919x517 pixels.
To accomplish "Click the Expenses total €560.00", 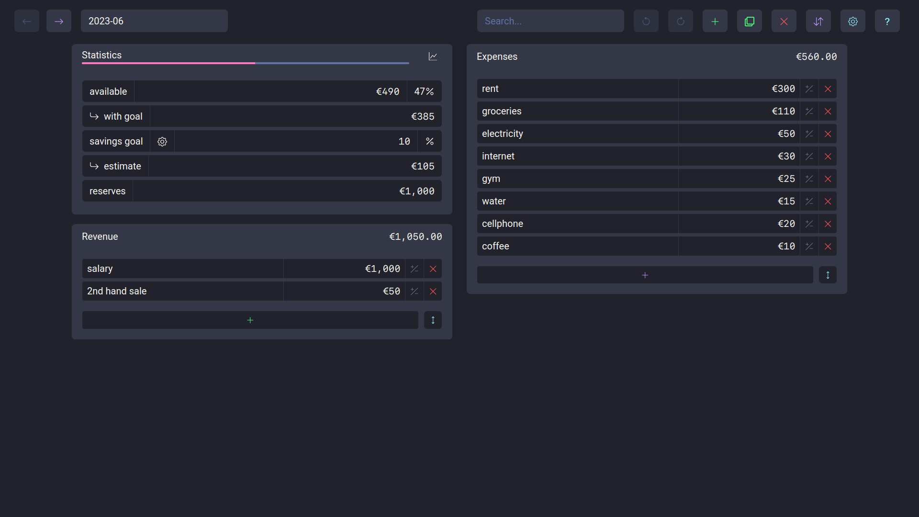I will click(x=816, y=56).
